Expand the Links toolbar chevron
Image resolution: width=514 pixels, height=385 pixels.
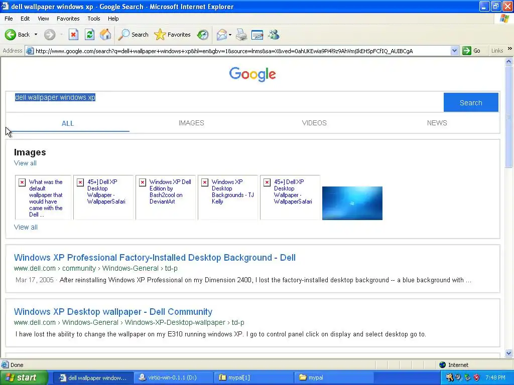[x=510, y=49]
